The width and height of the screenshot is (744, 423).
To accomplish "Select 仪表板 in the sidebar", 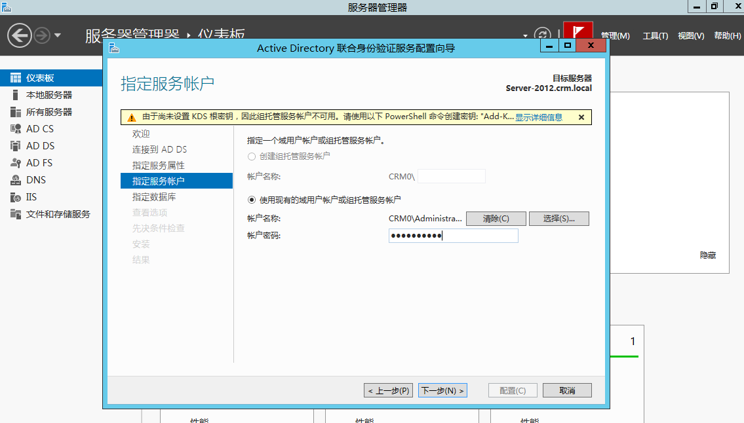I will [51, 78].
